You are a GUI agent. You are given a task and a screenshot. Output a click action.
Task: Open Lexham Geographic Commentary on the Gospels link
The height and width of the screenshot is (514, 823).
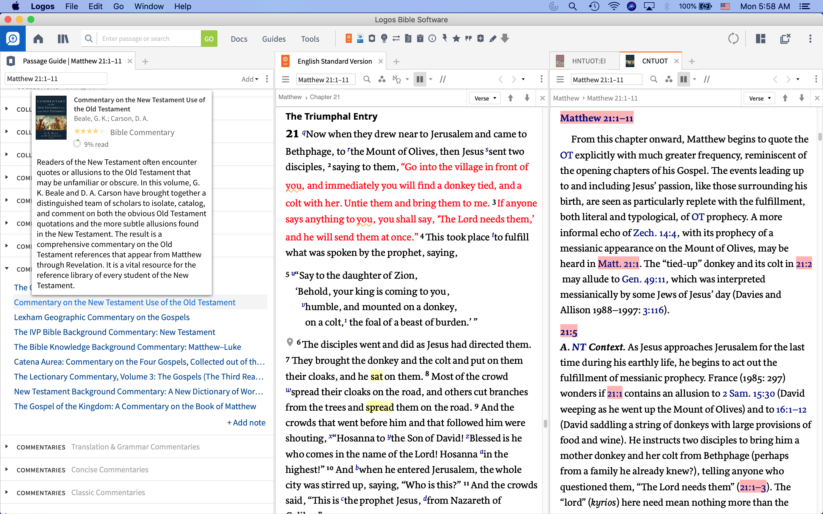(102, 317)
